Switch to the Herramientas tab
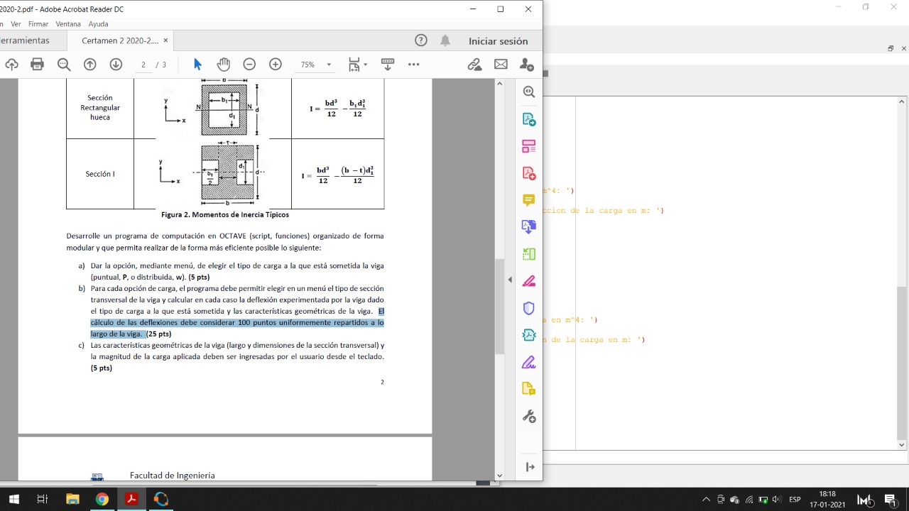Viewport: 909px width, 511px height. point(25,40)
